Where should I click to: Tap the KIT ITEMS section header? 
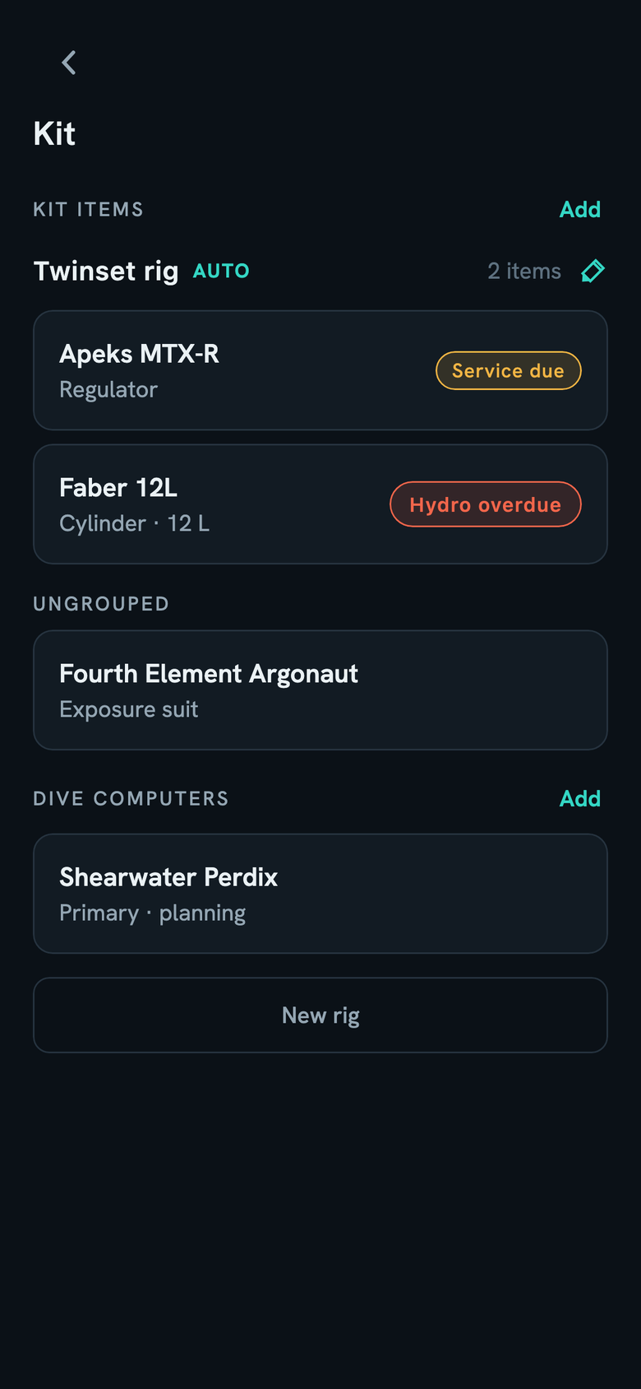[88, 209]
